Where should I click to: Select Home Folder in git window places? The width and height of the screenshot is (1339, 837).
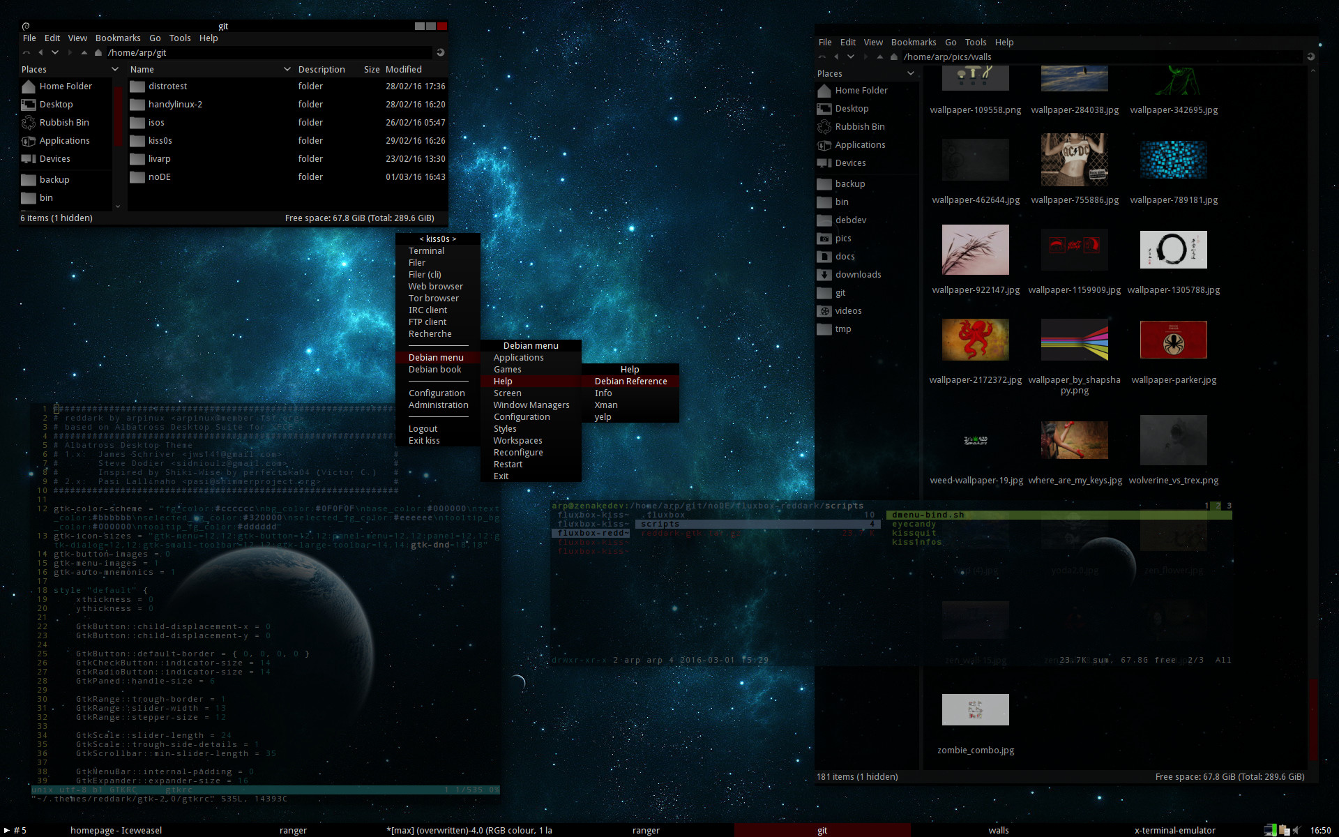[x=56, y=86]
